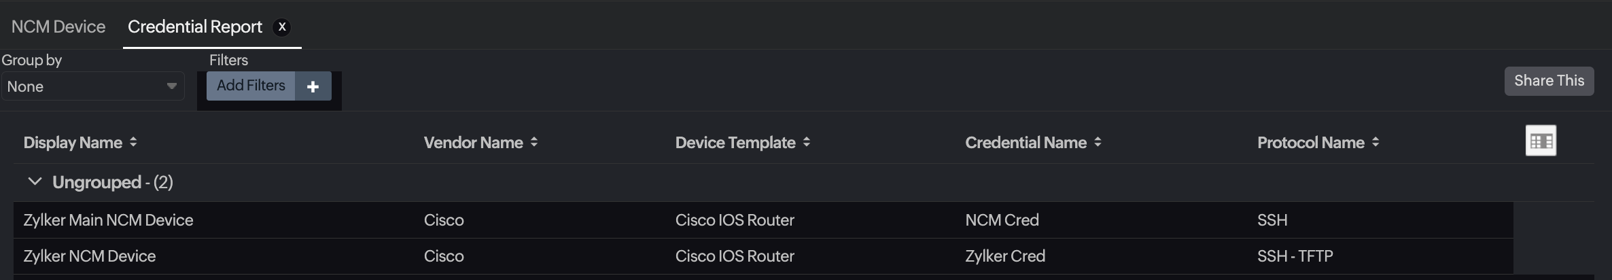Click the SSH - TFTP protocol cell
Screen dimensions: 1612x280
pos(1295,256)
